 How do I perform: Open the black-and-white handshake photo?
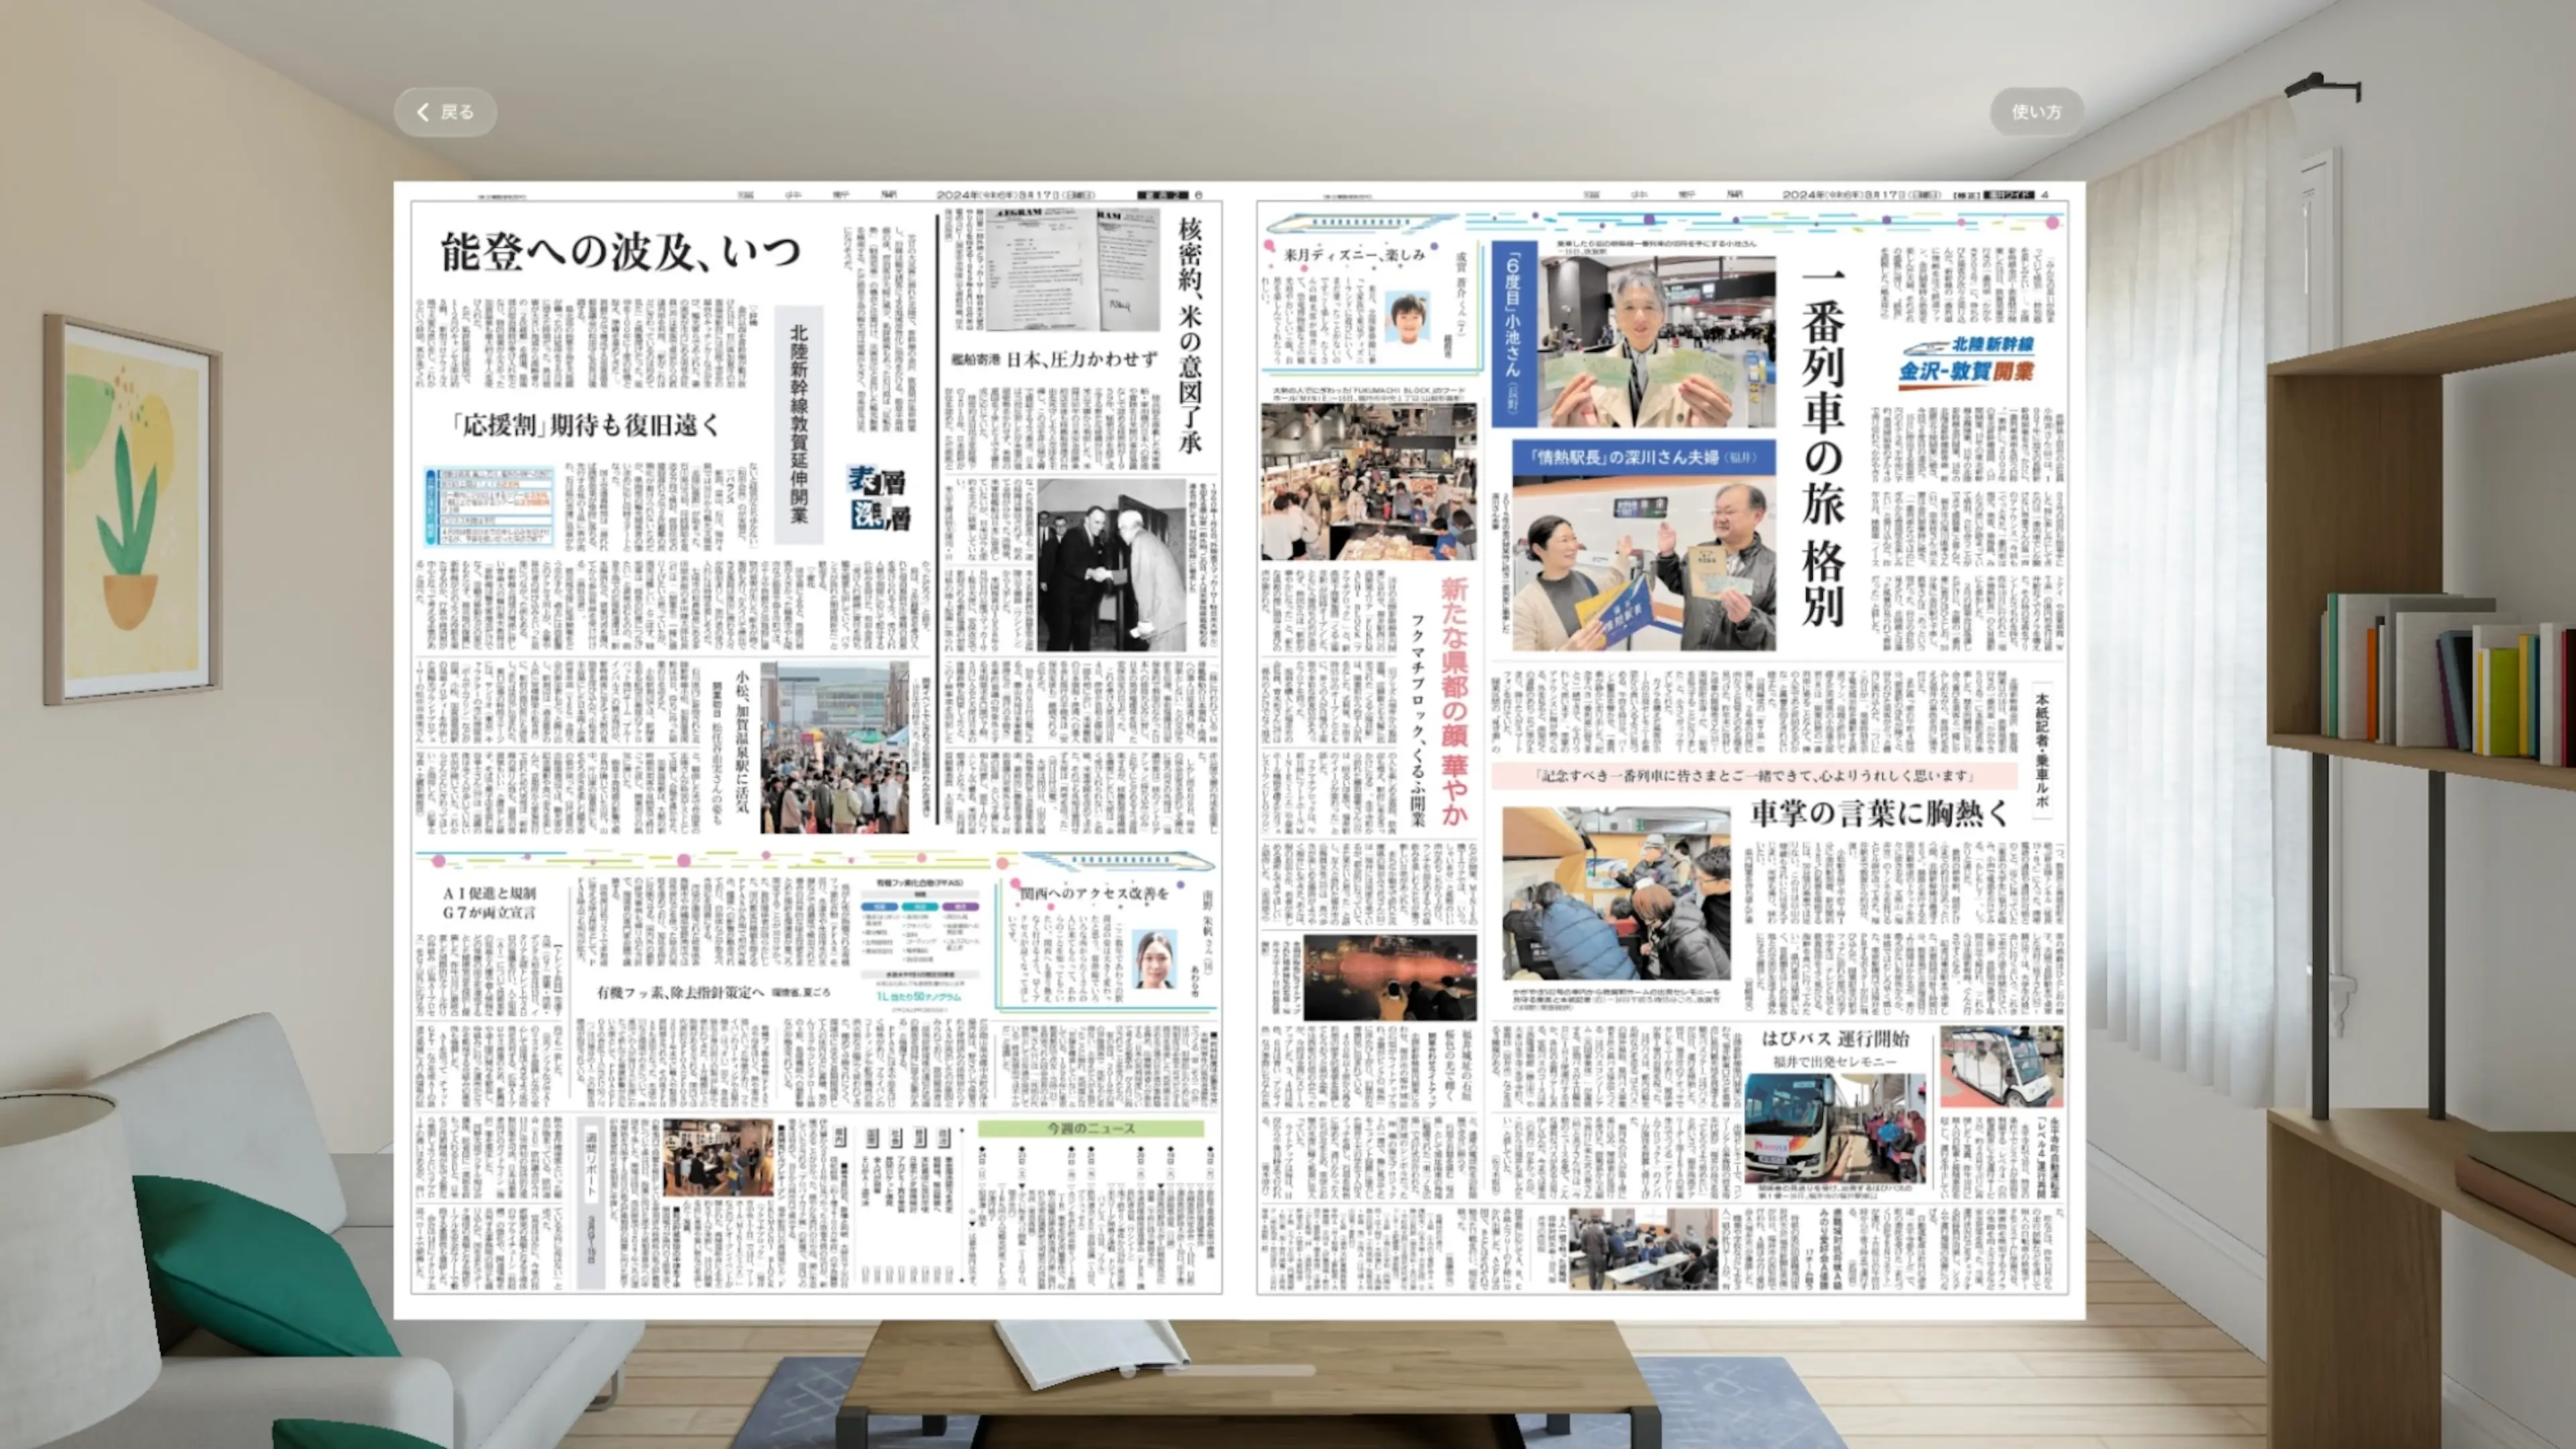[1111, 565]
